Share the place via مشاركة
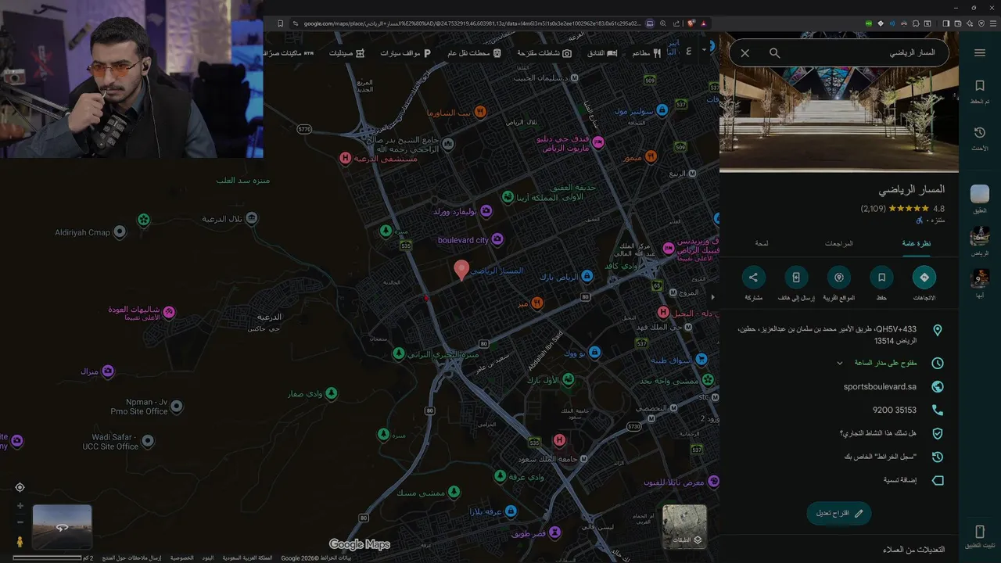The image size is (1001, 563). pyautogui.click(x=753, y=284)
